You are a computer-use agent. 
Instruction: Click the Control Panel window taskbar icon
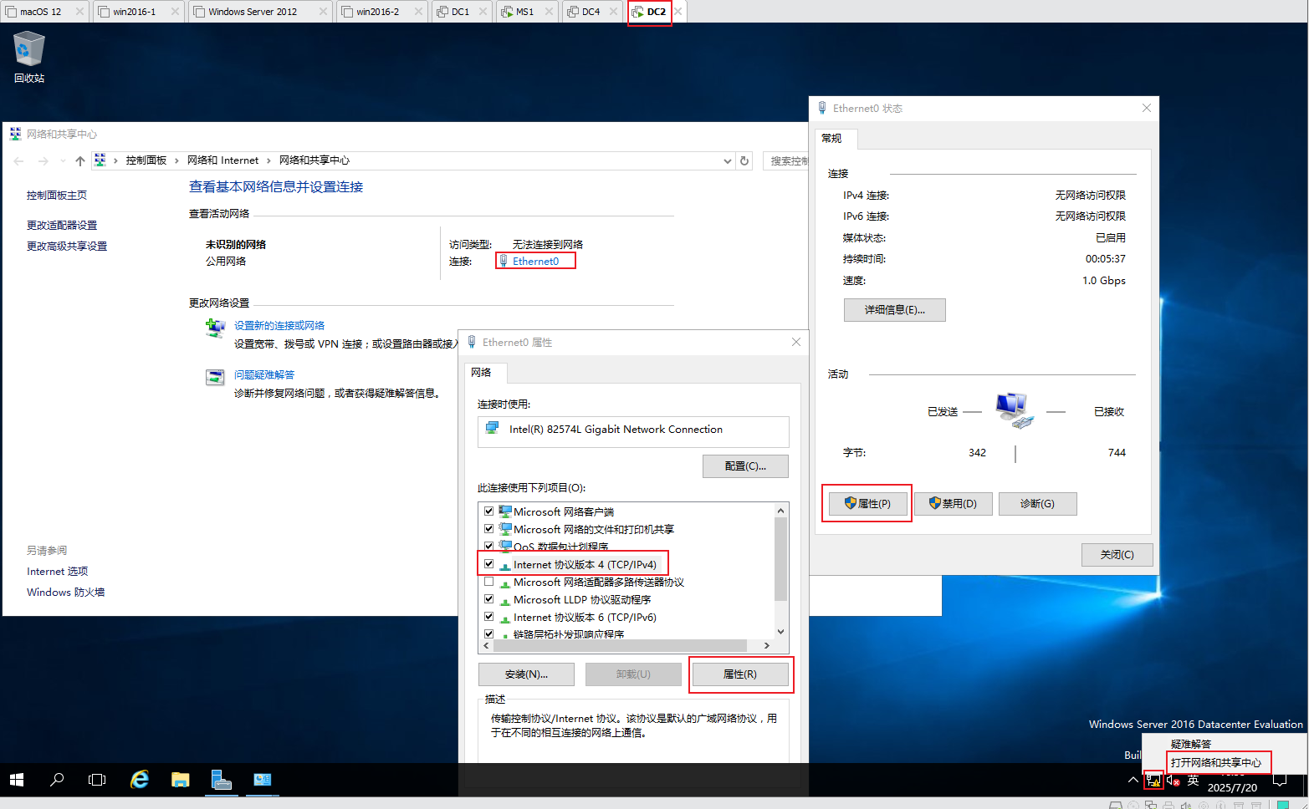[263, 780]
